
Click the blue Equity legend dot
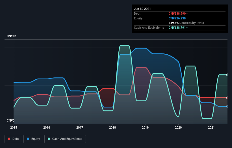(28, 139)
